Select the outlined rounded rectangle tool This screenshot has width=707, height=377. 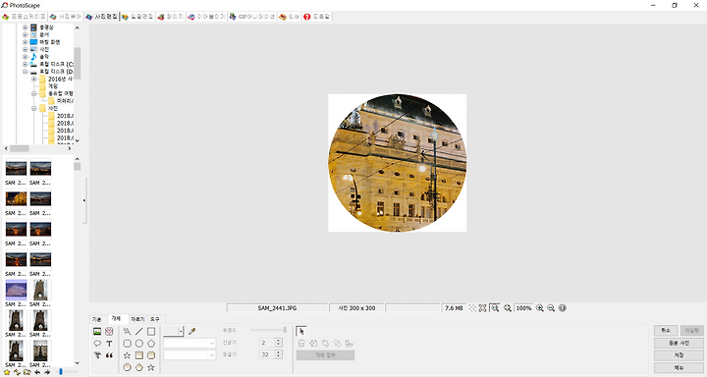[x=127, y=344]
